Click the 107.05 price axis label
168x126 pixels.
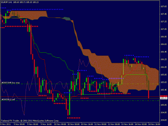(164, 29)
